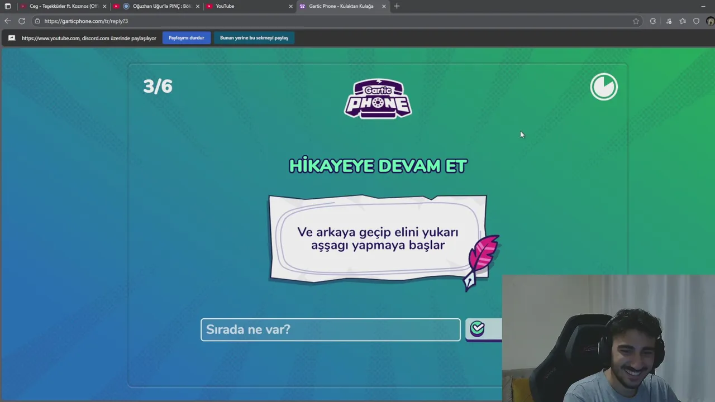This screenshot has width=715, height=402.
Task: Click the 'HİKAYEYE DEVAM ET' heading
Action: coord(378,166)
